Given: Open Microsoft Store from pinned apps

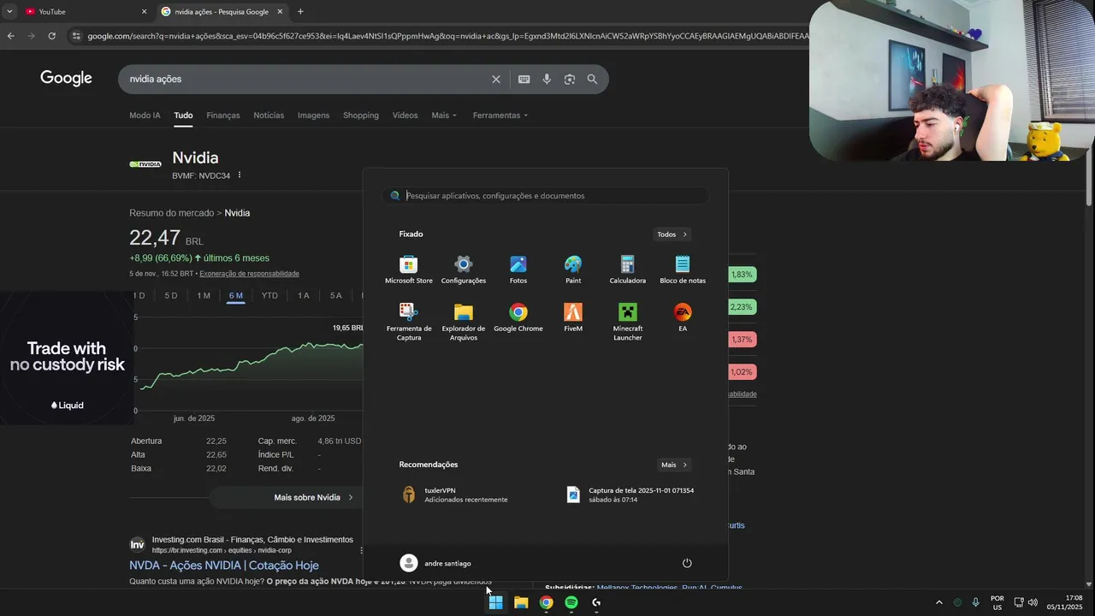Looking at the screenshot, I should point(409,269).
